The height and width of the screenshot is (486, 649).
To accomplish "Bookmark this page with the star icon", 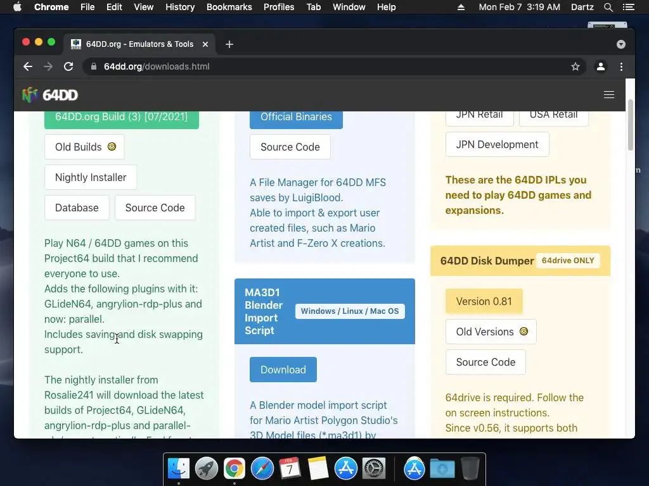I will 575,66.
